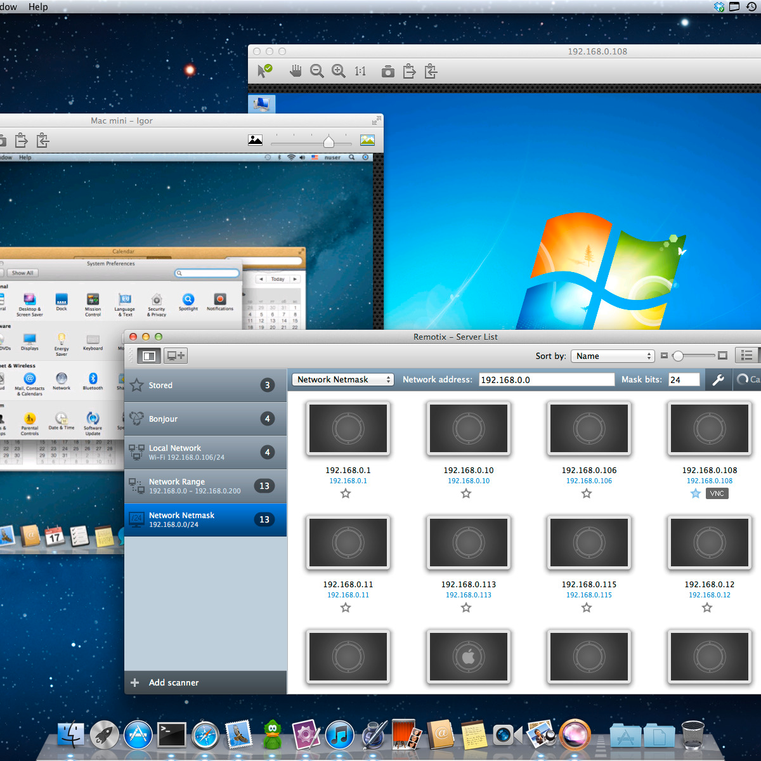Open Trash from the Dock
Viewport: 761px width, 761px height.
pyautogui.click(x=693, y=735)
